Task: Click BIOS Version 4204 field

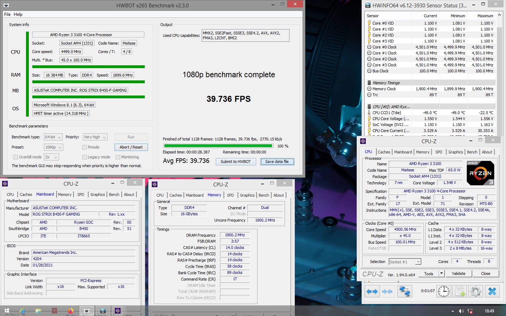Action: [84, 259]
